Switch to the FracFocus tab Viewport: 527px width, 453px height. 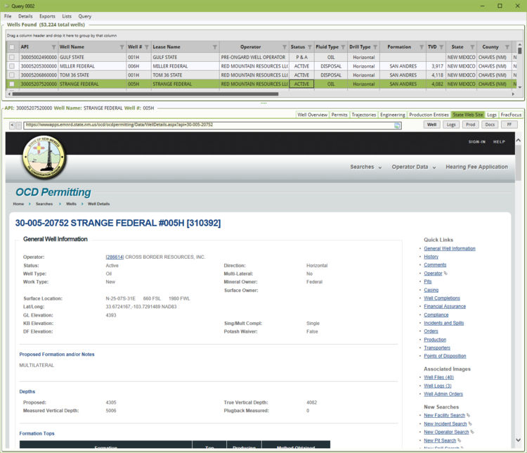tap(511, 115)
